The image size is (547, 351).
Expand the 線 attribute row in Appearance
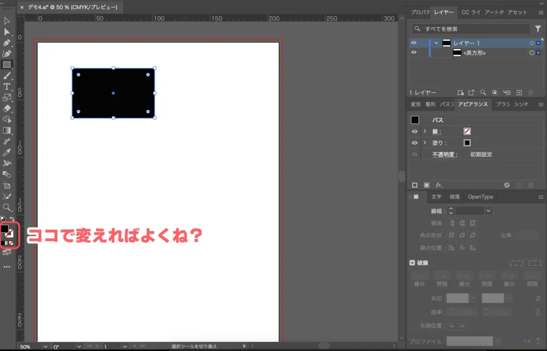tap(425, 131)
